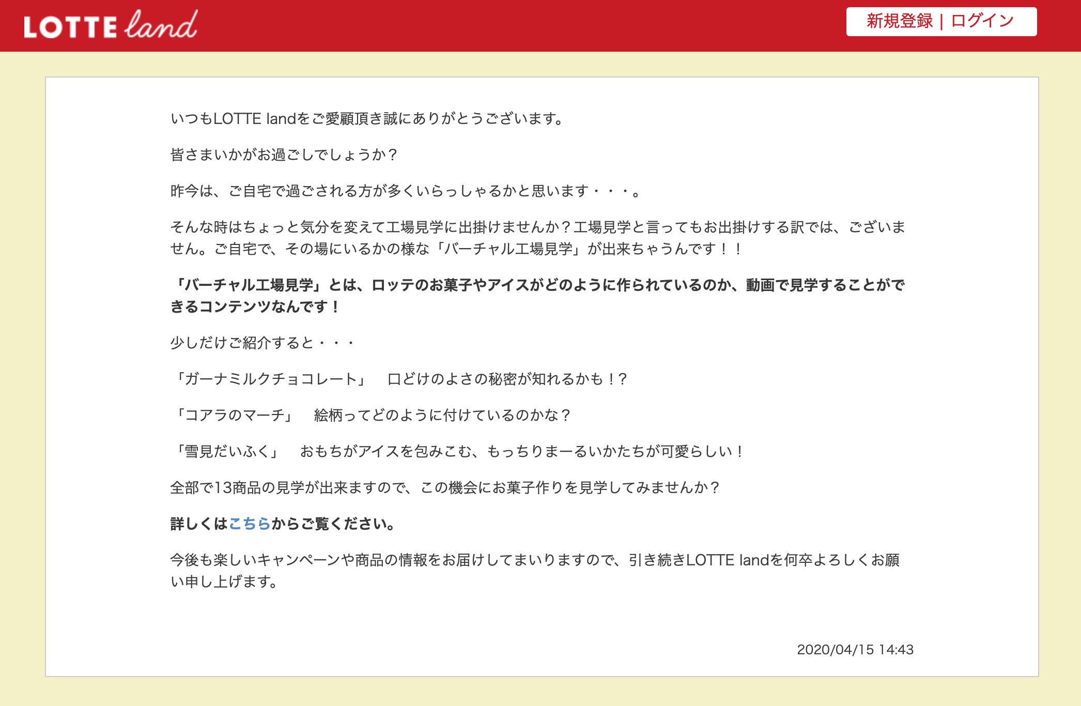Click the line 皆さまいかがお過ごしでしょうか？
1081x706 pixels.
pos(284,155)
